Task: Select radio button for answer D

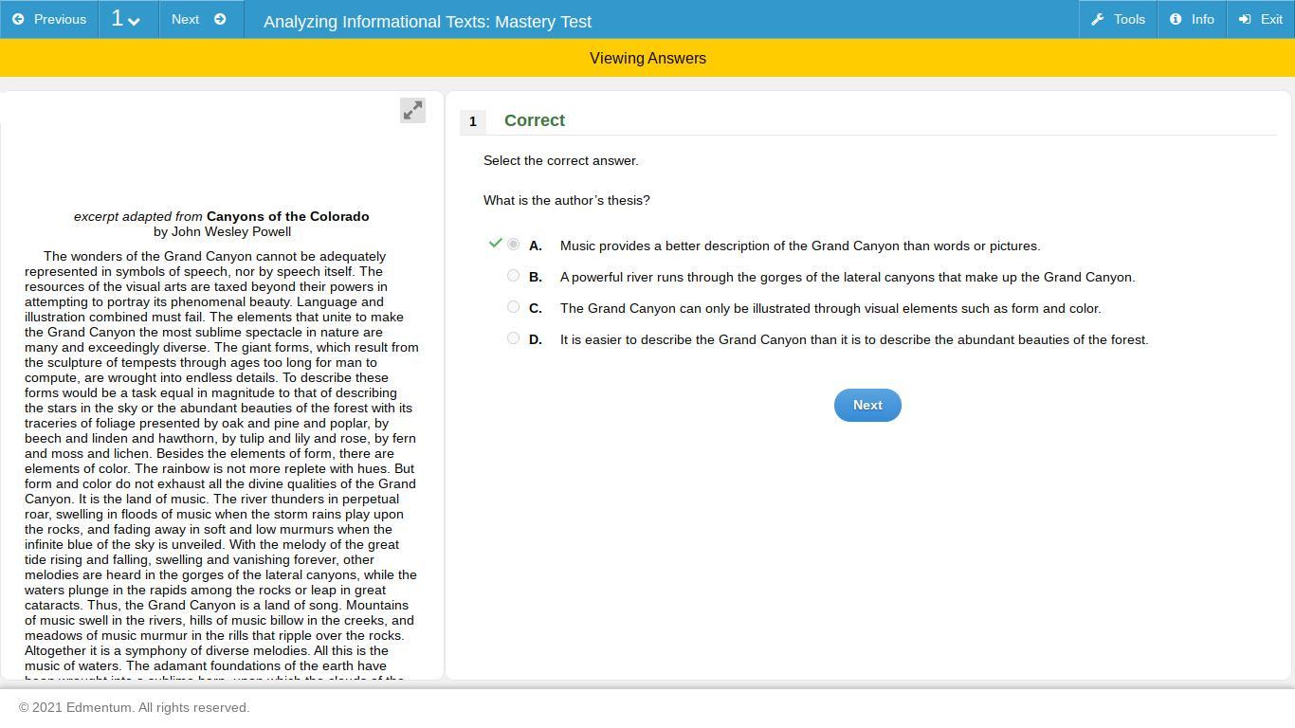Action: pyautogui.click(x=513, y=338)
